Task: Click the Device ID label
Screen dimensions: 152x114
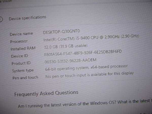Action: point(20,56)
